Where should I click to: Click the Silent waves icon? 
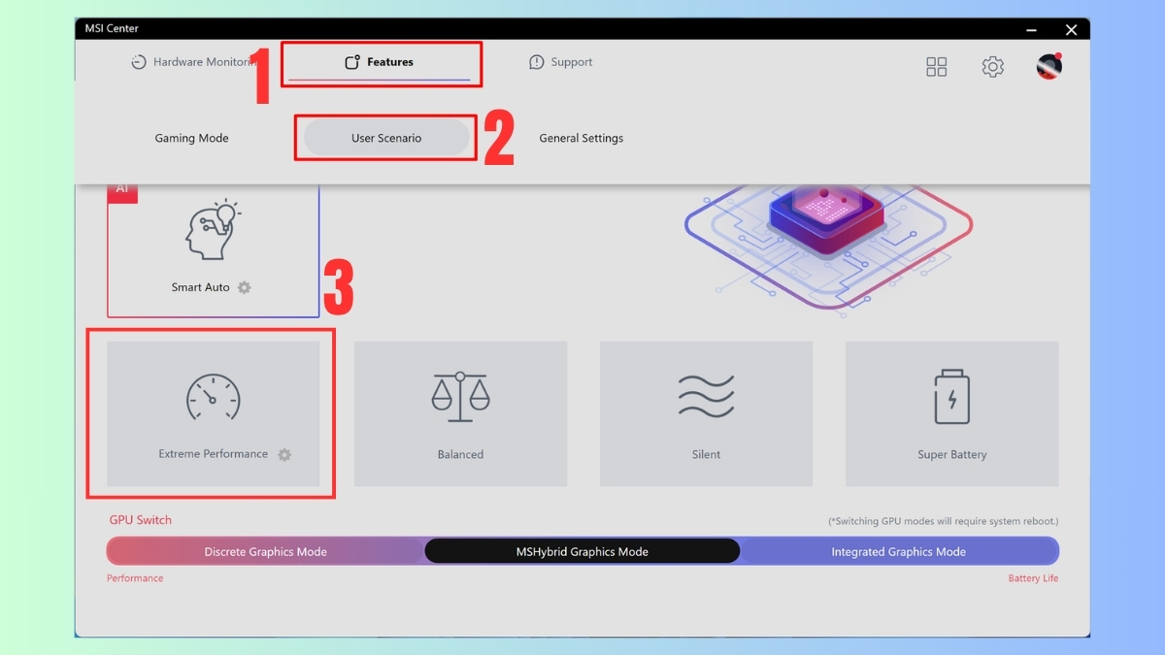[x=706, y=396]
